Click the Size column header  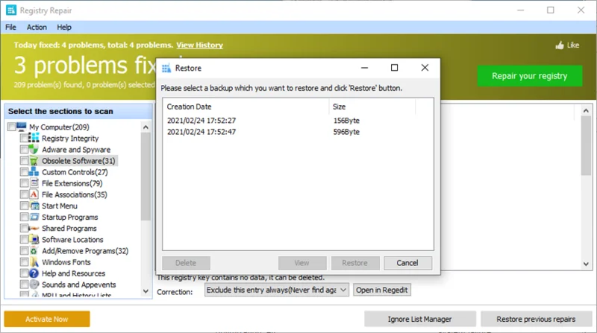point(372,107)
